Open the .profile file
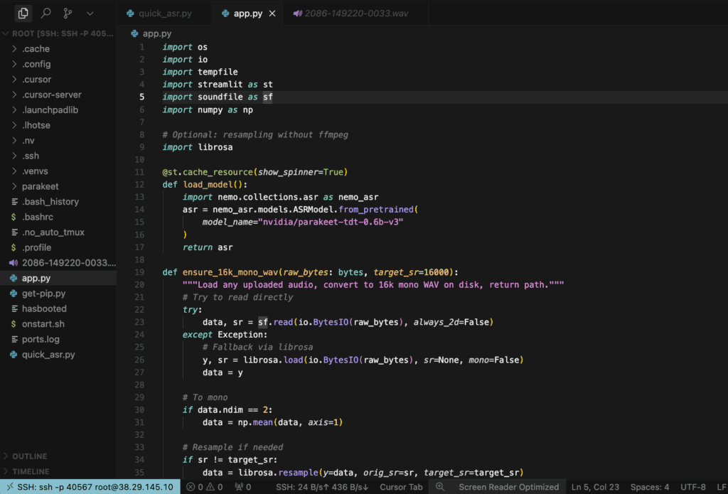728x494 pixels. coord(58,248)
